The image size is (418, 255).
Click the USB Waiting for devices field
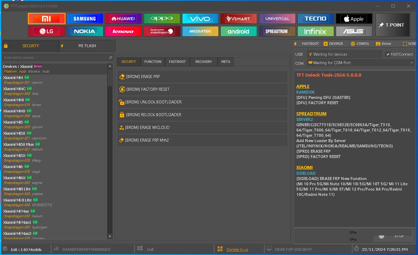pos(344,54)
